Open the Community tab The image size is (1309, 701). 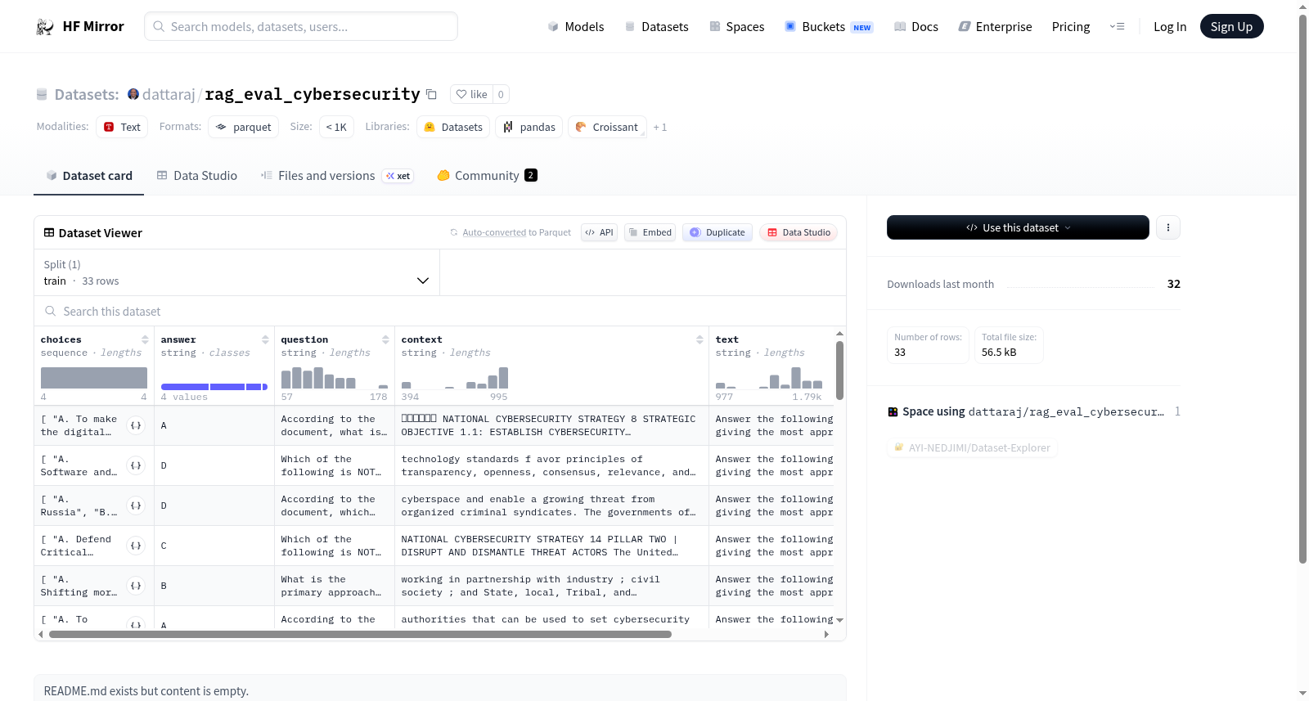click(487, 175)
